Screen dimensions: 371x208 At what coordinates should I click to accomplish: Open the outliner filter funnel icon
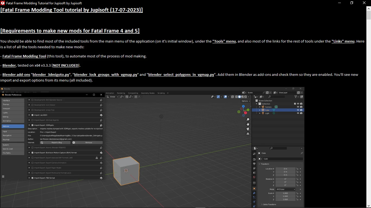296,97
